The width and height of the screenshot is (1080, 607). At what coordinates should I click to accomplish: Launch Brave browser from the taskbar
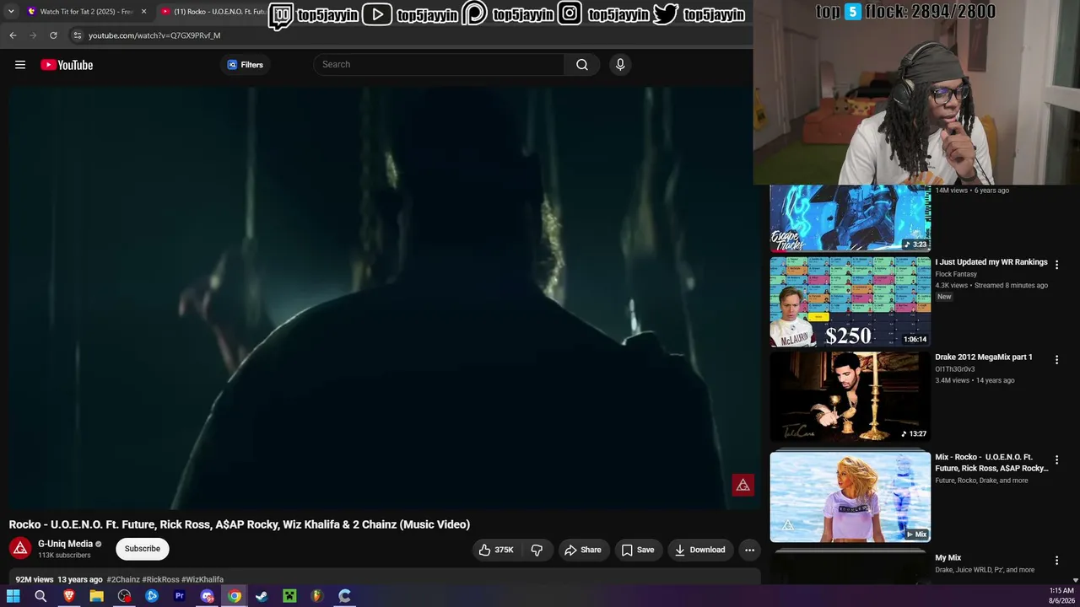69,596
